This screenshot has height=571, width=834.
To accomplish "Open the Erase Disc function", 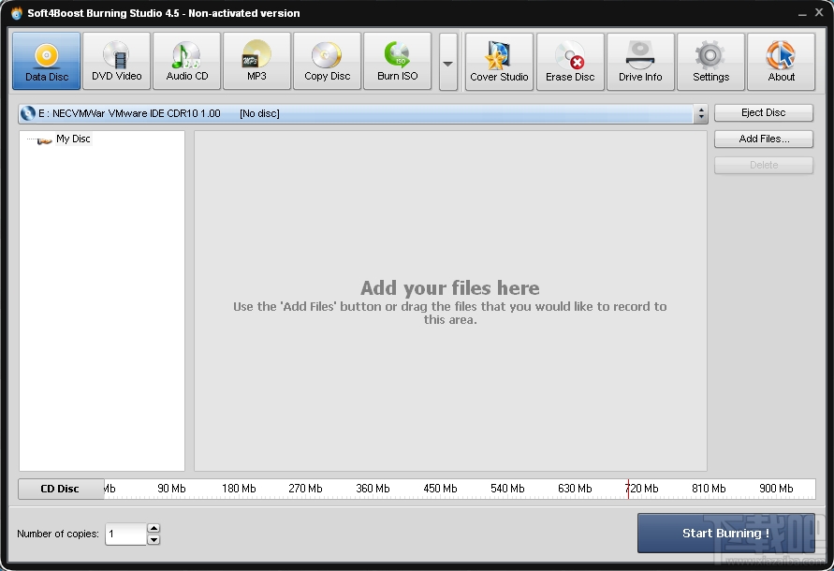I will point(570,62).
